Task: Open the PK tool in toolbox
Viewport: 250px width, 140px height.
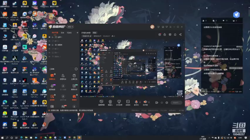Action: [63, 106]
